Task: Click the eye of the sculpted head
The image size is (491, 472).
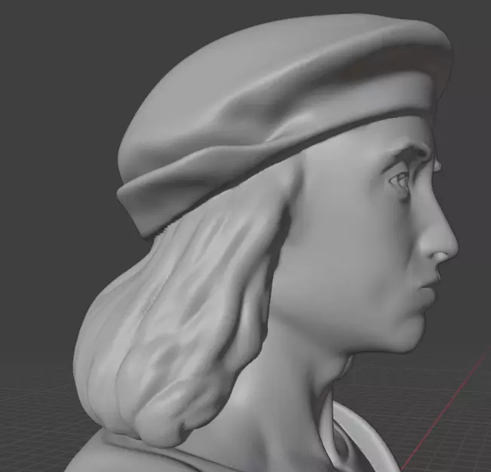Action: tap(400, 180)
